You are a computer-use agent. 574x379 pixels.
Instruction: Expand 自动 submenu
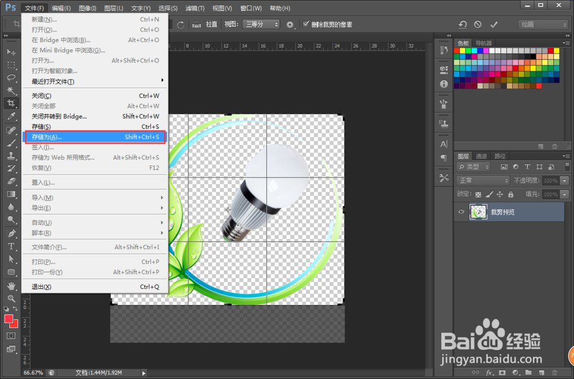(x=95, y=223)
